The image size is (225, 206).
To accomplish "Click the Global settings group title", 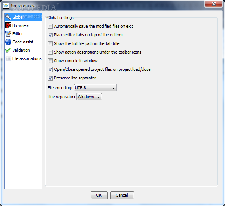I will point(60,18).
